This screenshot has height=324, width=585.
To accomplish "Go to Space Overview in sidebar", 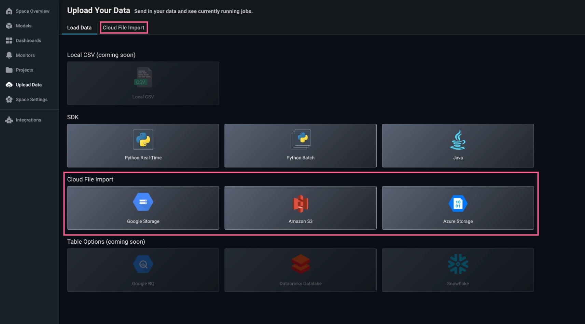I will pyautogui.click(x=32, y=11).
